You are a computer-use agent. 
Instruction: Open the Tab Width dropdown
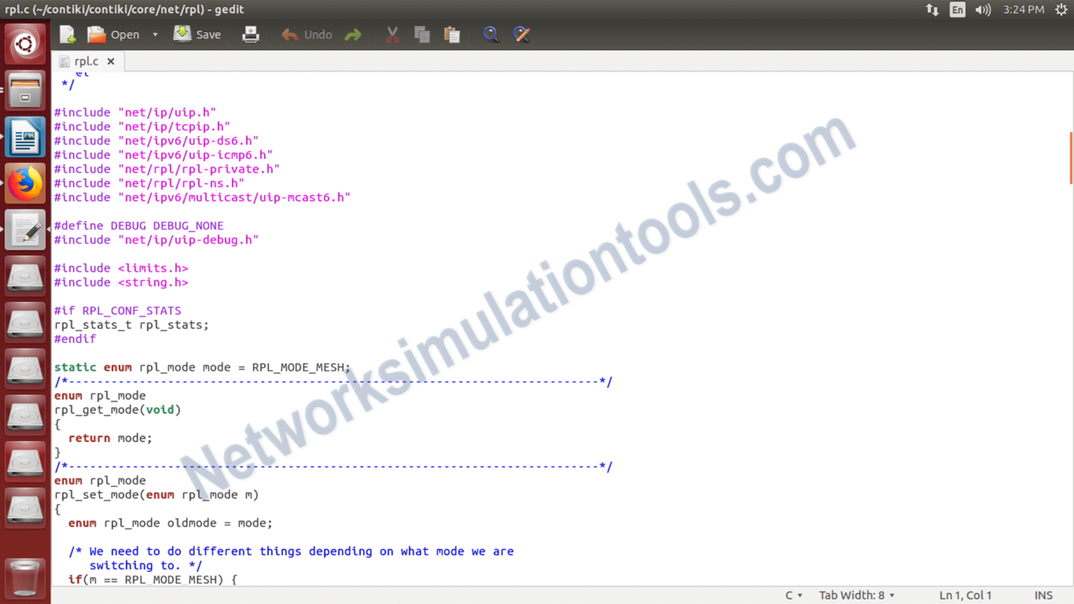[857, 595]
